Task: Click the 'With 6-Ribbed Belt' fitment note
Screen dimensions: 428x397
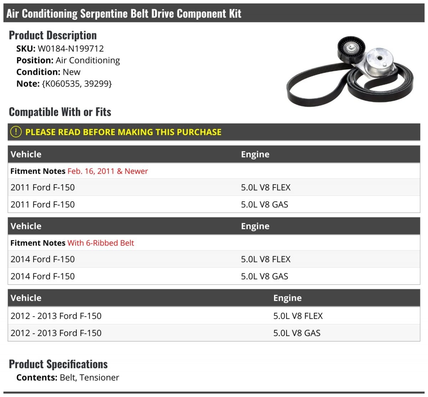Action: [101, 243]
